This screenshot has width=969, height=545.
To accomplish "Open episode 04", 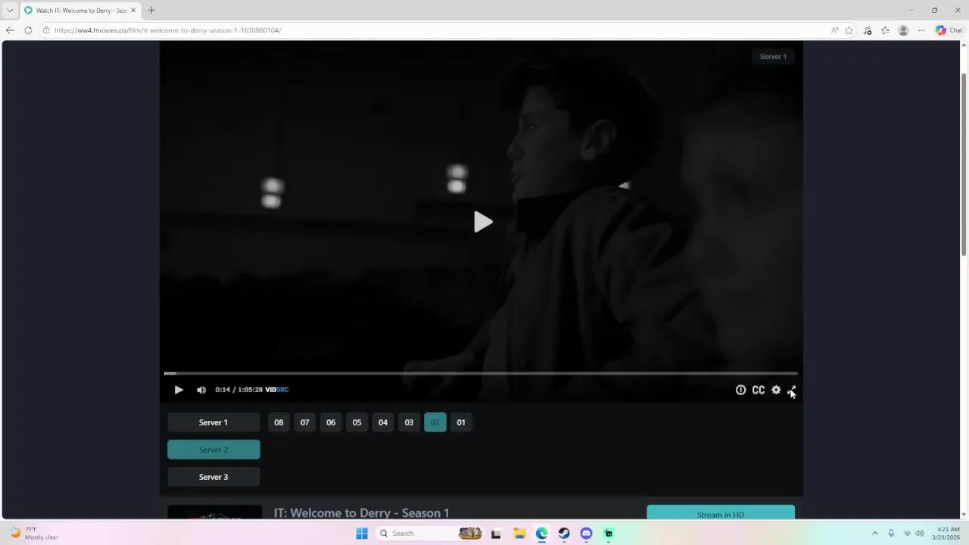I will [x=383, y=422].
